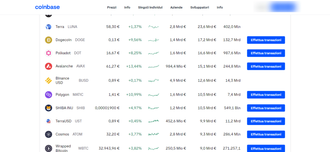The width and height of the screenshot is (330, 152).
Task: Open the Cosmos price sparkline chart
Action: point(154,134)
